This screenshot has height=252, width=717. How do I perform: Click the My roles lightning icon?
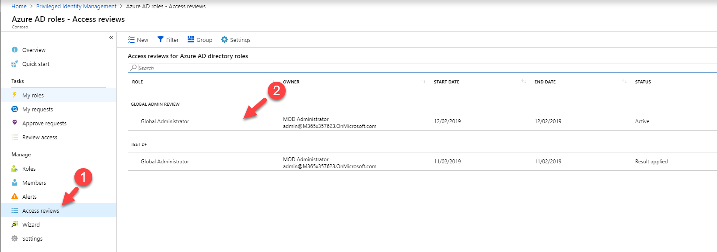point(14,95)
